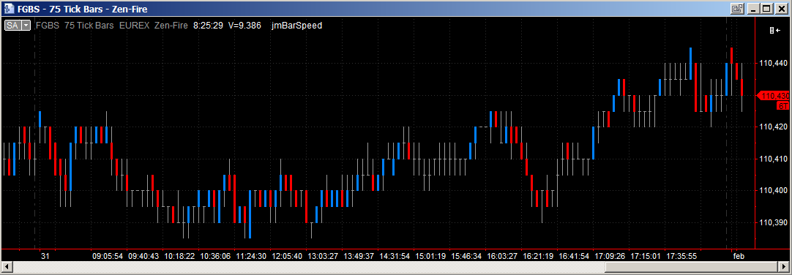The height and width of the screenshot is (275, 792).
Task: Click the 09:40:43 time axis label
Action: pyautogui.click(x=143, y=256)
